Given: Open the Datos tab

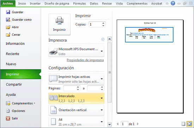Looking at the screenshot, I should coord(94,4).
